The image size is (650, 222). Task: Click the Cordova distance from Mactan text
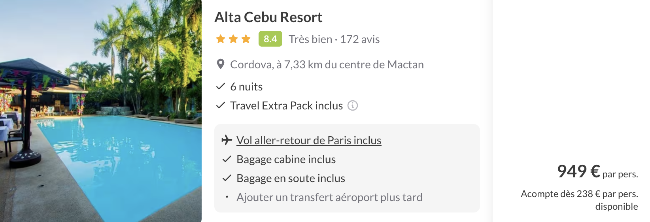tap(327, 64)
